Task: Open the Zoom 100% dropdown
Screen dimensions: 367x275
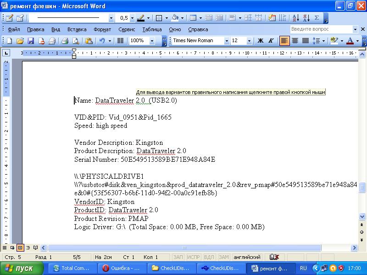Action: tap(152, 41)
